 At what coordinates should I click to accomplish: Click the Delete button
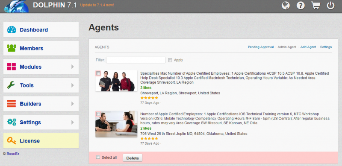tap(133, 158)
